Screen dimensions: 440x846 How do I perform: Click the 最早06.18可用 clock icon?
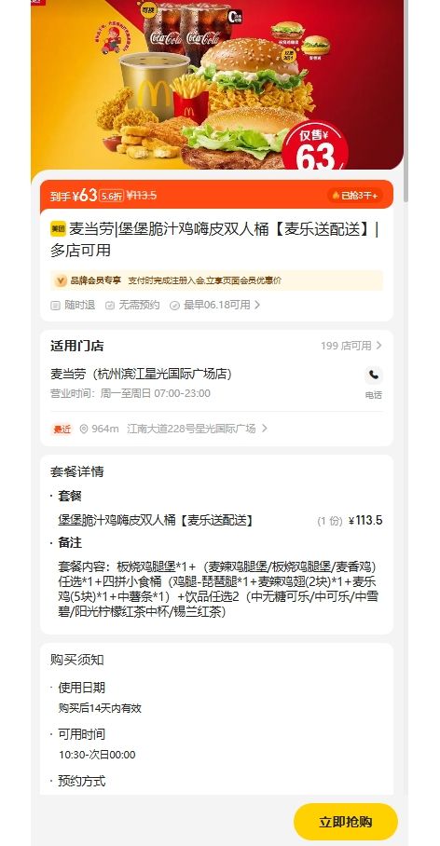[174, 306]
